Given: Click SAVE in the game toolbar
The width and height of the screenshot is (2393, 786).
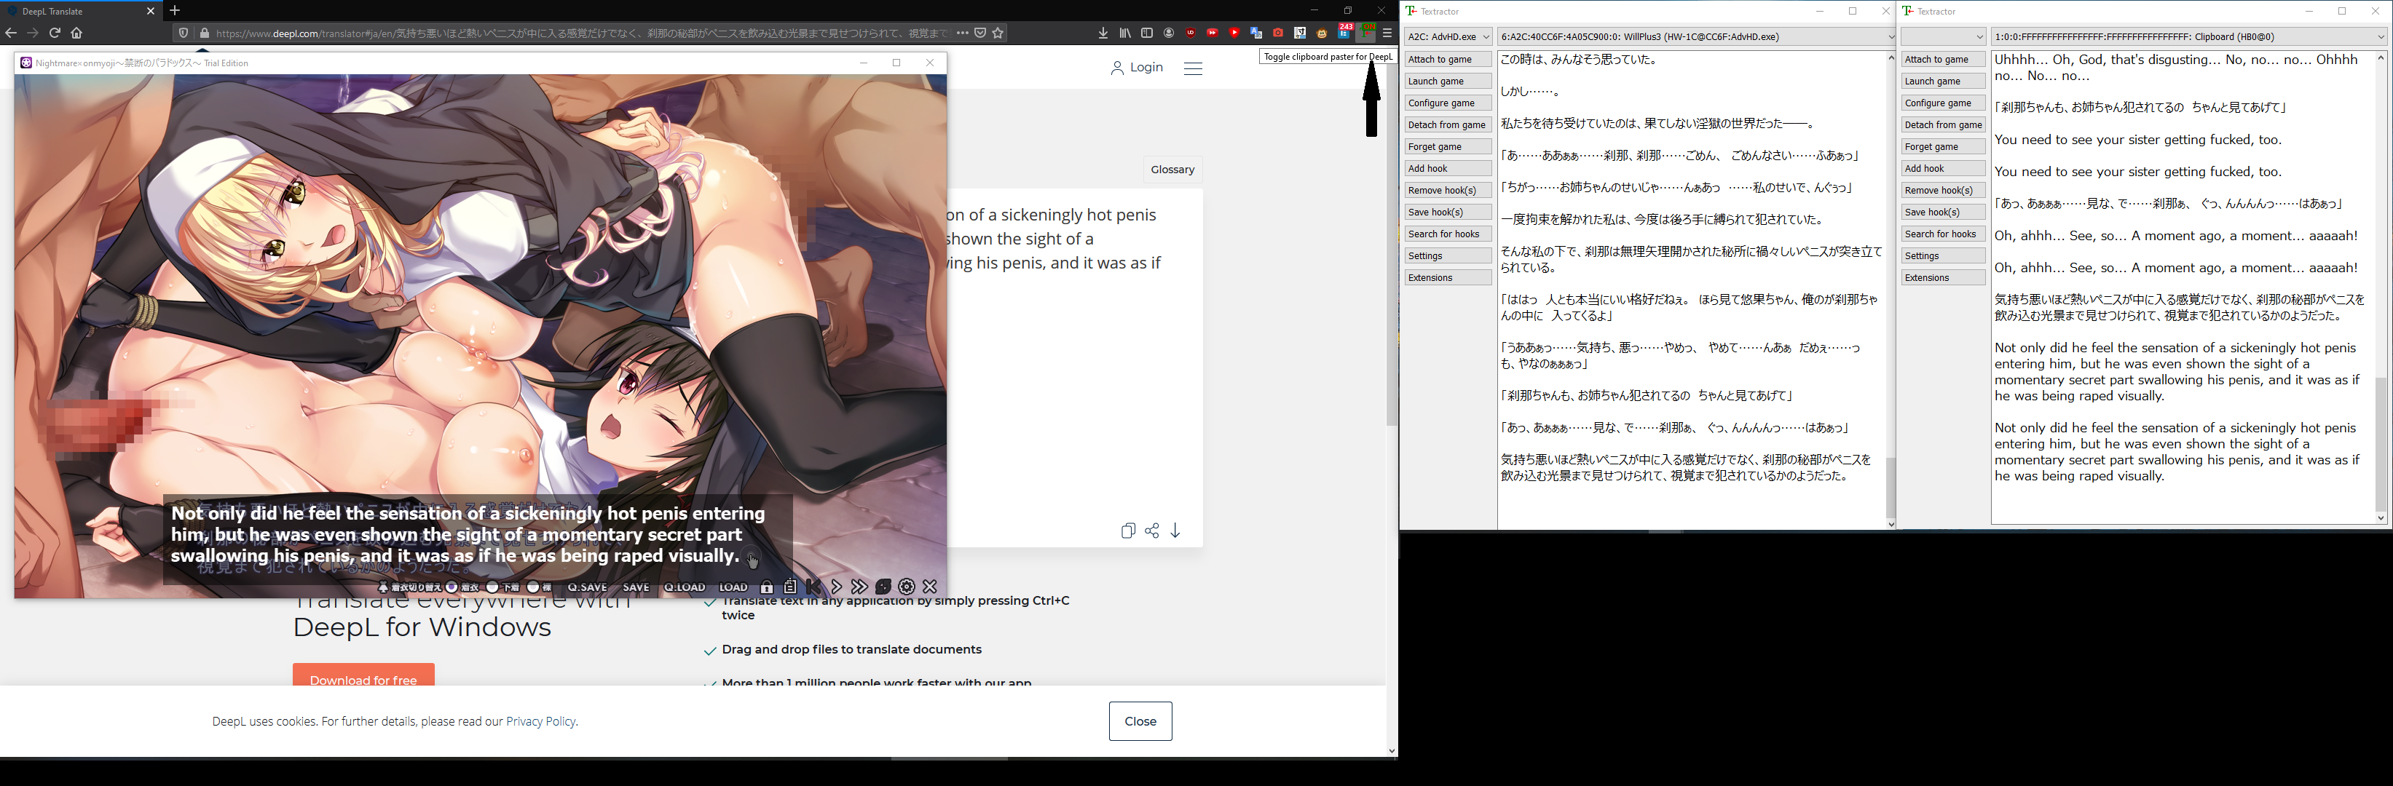Looking at the screenshot, I should click(636, 587).
